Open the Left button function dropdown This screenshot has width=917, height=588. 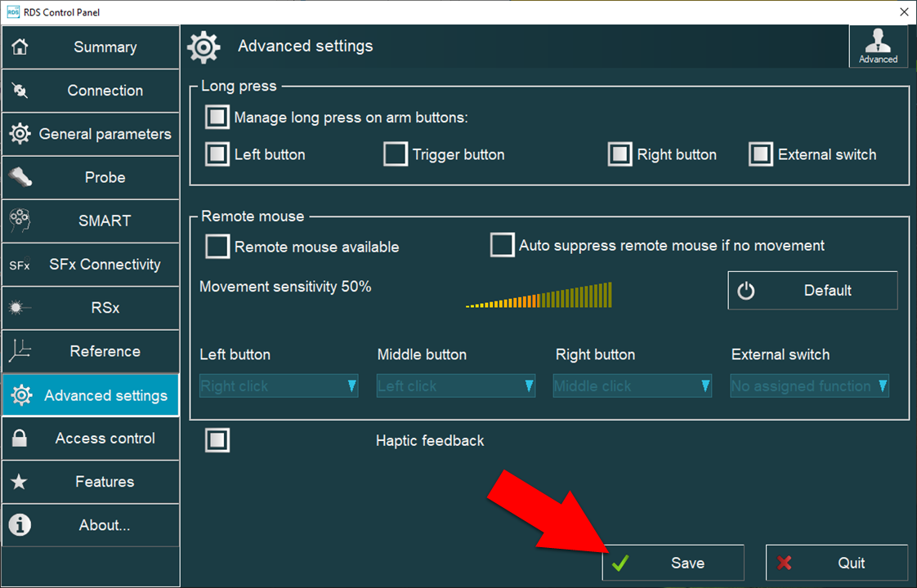point(279,386)
